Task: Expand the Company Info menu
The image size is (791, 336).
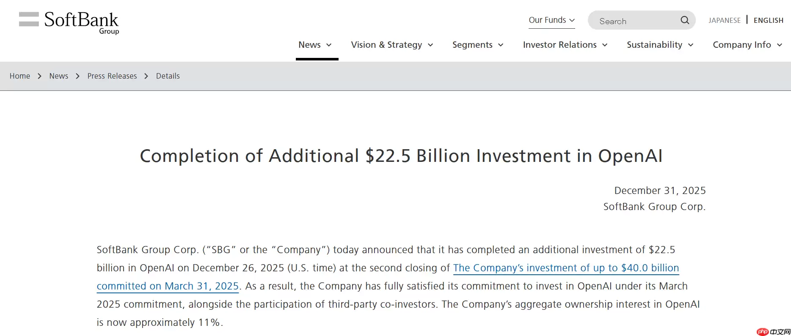Action: pos(747,45)
